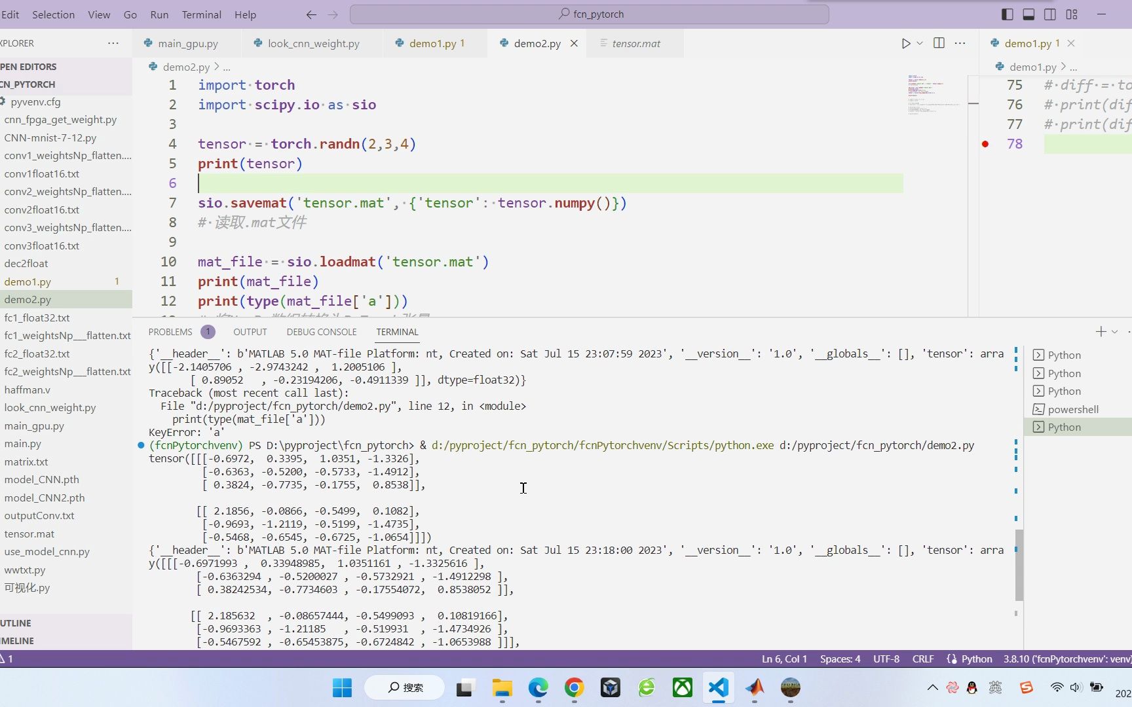Expand the Open Editors section
The height and width of the screenshot is (707, 1132).
(x=66, y=67)
